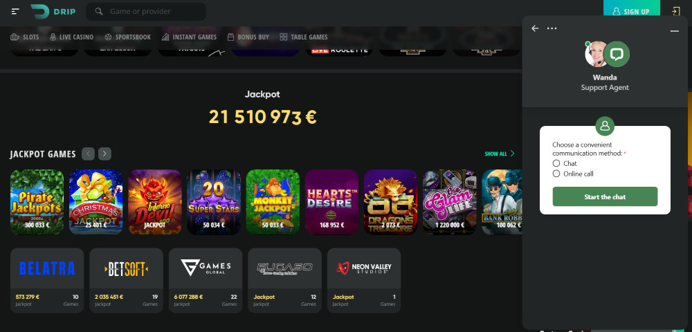Expand Show All jackpot games
The height and width of the screenshot is (332, 692).
point(500,154)
